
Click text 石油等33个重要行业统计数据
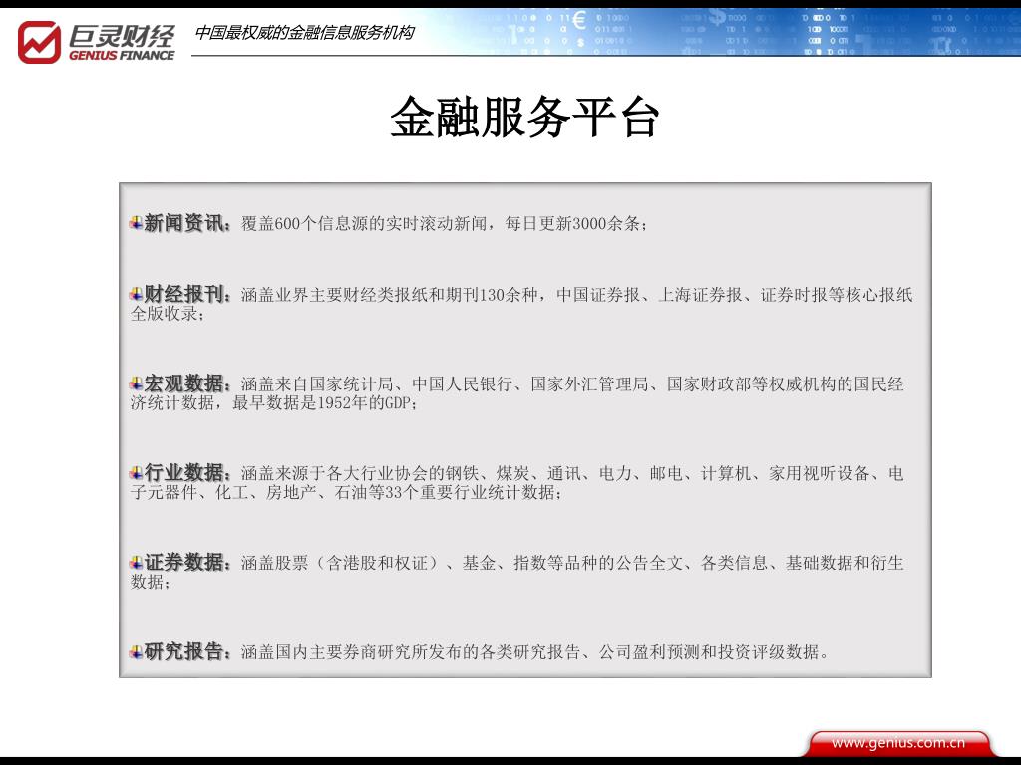[x=445, y=492]
